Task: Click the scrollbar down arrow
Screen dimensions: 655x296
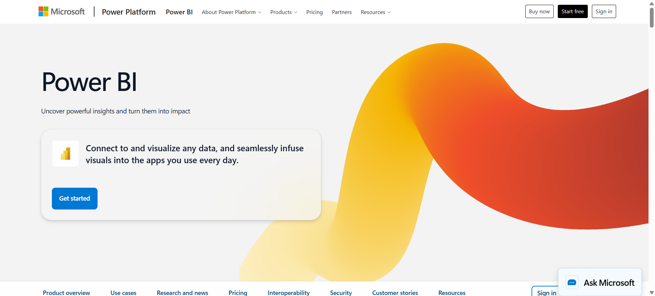Action: click(x=652, y=293)
